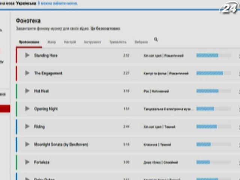Screen dimensions: 240x180
Task: Click the popularity bar for Riding
Action: (x=214, y=127)
